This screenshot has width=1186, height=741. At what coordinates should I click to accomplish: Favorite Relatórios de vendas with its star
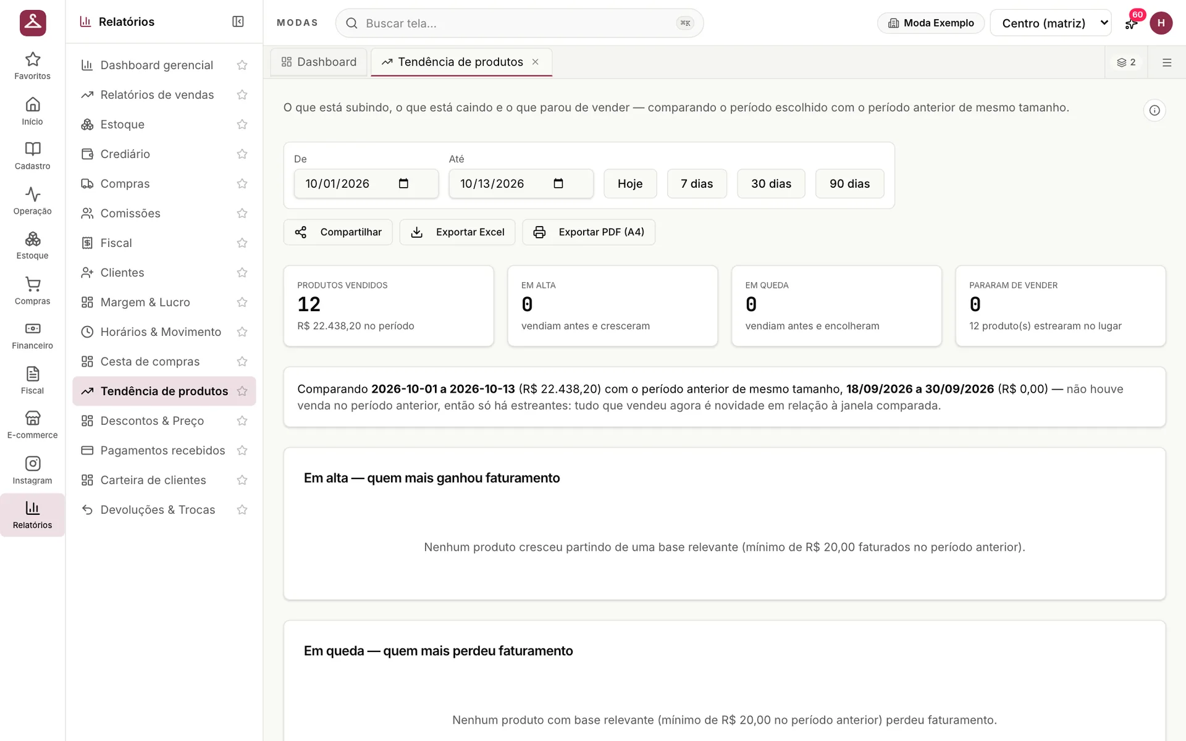click(242, 94)
